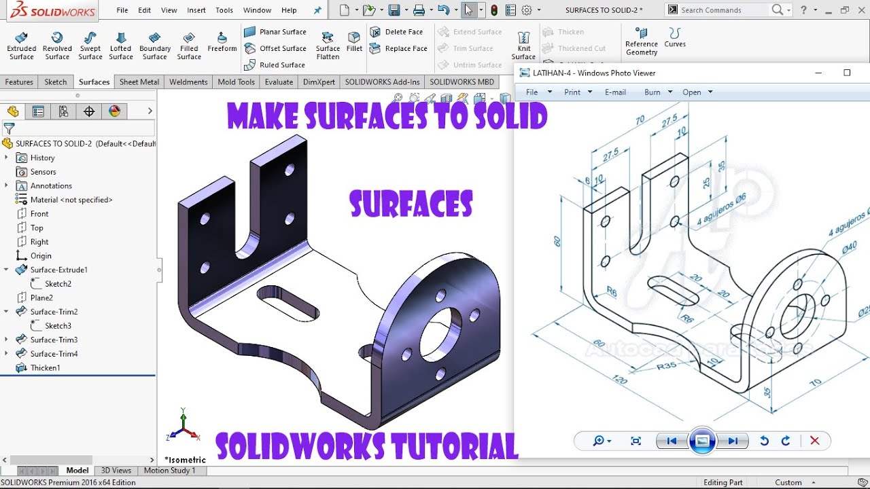Screen dimensions: 870x489
Task: Expand the Surface-Trim4 feature
Action: pos(6,354)
